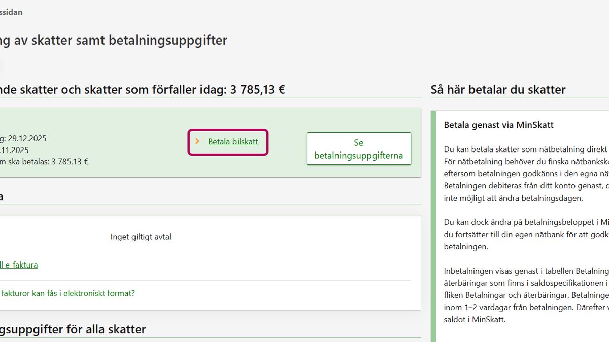Click the green vertical bar beside the instructions panel

click(433, 228)
